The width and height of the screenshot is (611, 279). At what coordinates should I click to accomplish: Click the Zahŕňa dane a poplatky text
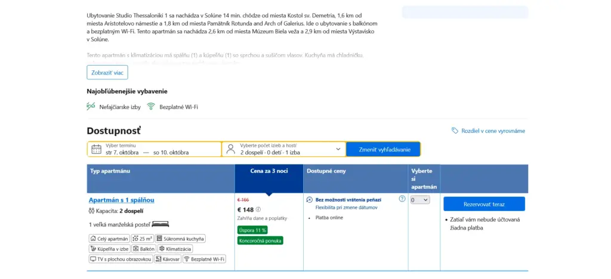[263, 218]
